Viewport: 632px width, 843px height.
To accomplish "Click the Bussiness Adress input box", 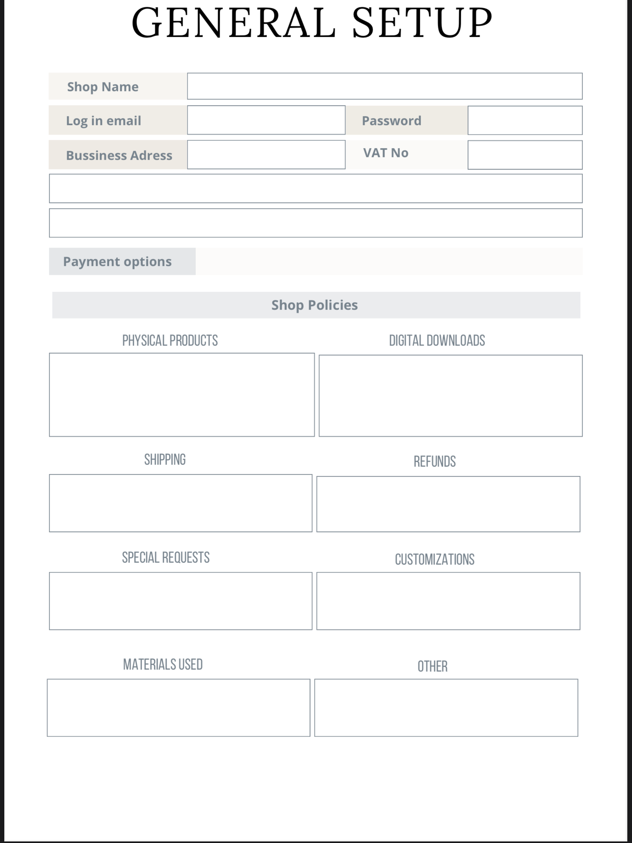I will point(266,155).
